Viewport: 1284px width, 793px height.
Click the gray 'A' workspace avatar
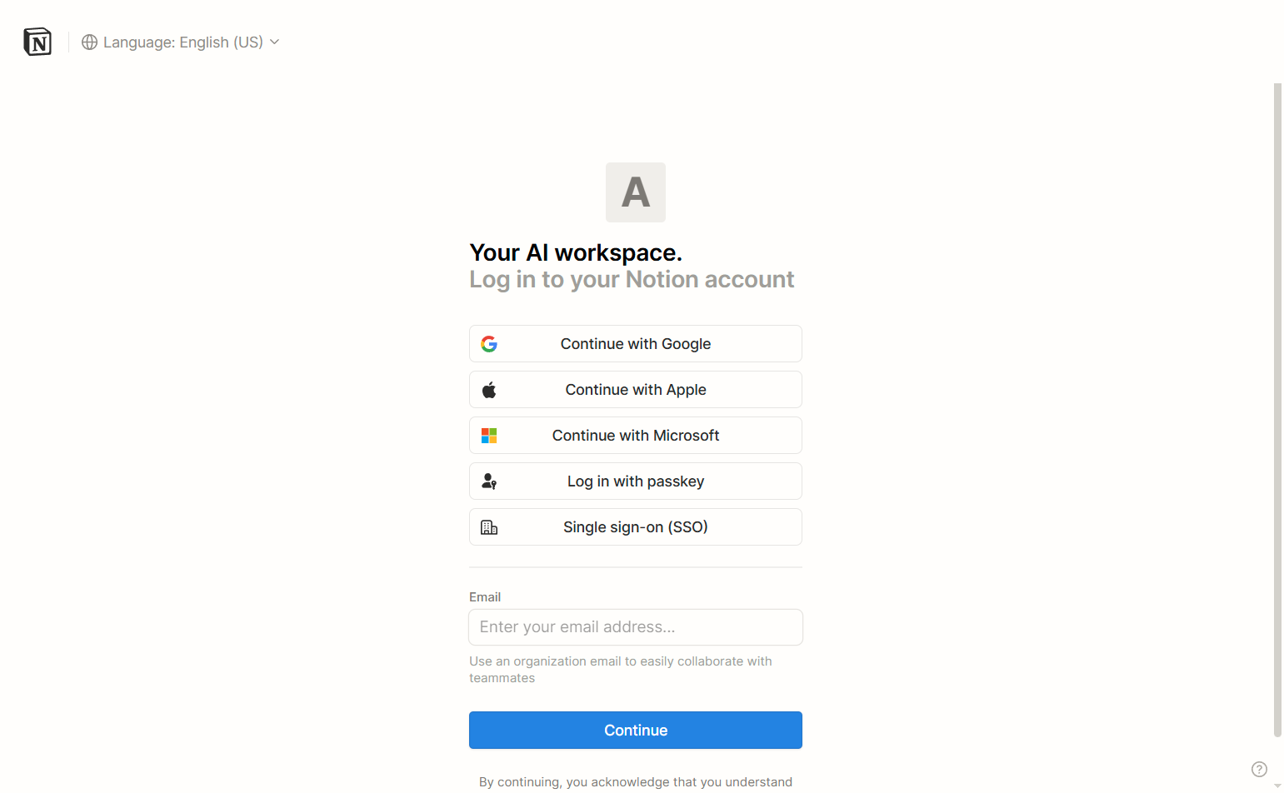click(635, 192)
